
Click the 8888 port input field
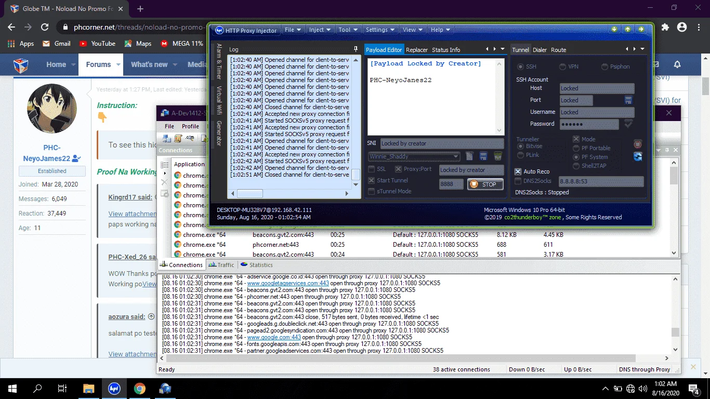pos(451,184)
